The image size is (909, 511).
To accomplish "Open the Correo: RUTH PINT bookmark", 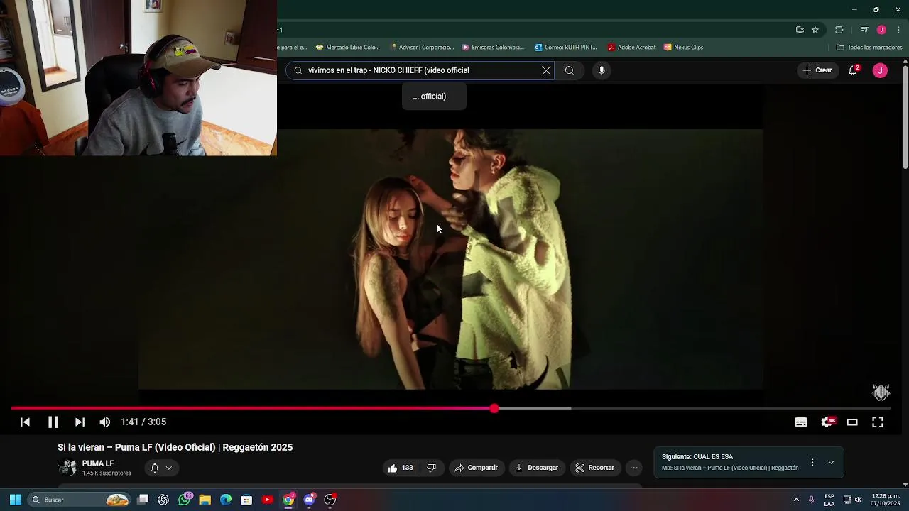I will click(x=566, y=48).
